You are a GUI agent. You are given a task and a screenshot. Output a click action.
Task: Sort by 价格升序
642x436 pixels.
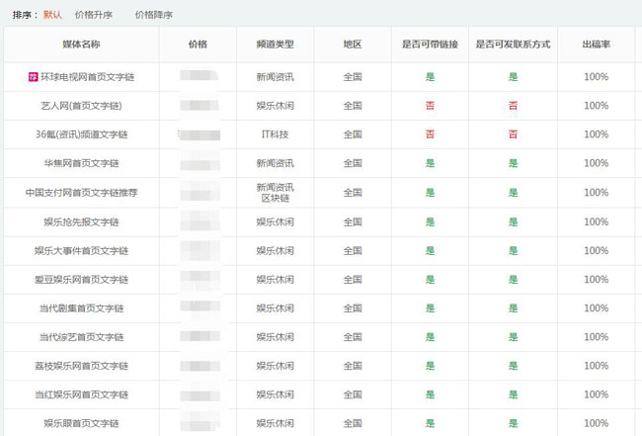pyautogui.click(x=94, y=15)
